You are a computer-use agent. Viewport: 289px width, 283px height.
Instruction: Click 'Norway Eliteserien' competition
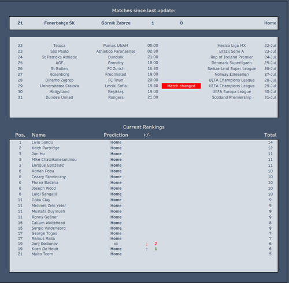(232, 75)
